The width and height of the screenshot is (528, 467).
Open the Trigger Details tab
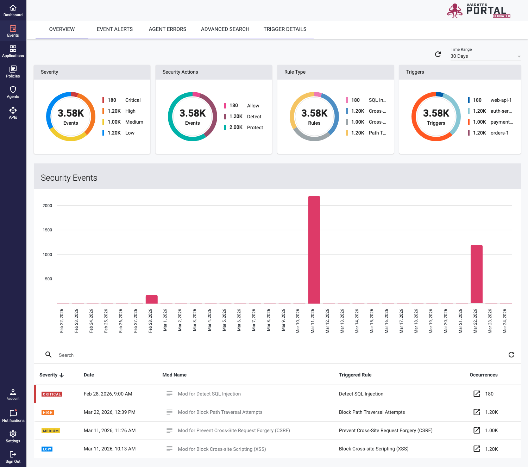(285, 29)
